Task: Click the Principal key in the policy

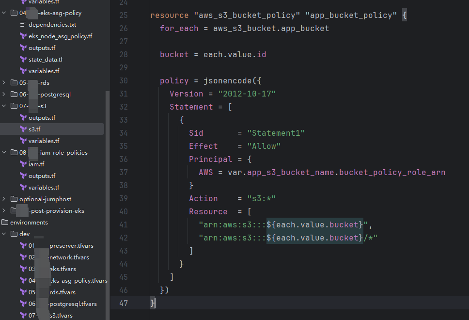Action: click(x=210, y=159)
